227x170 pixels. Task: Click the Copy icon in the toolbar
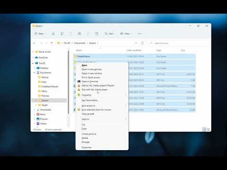62,34
